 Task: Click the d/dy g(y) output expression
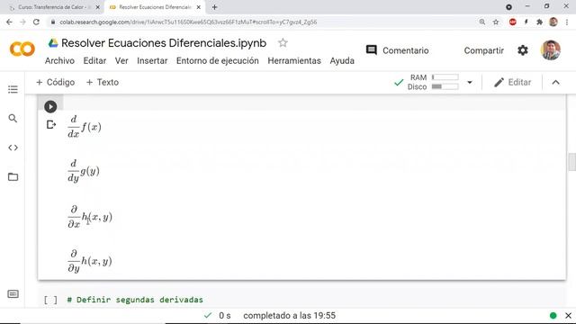84,171
